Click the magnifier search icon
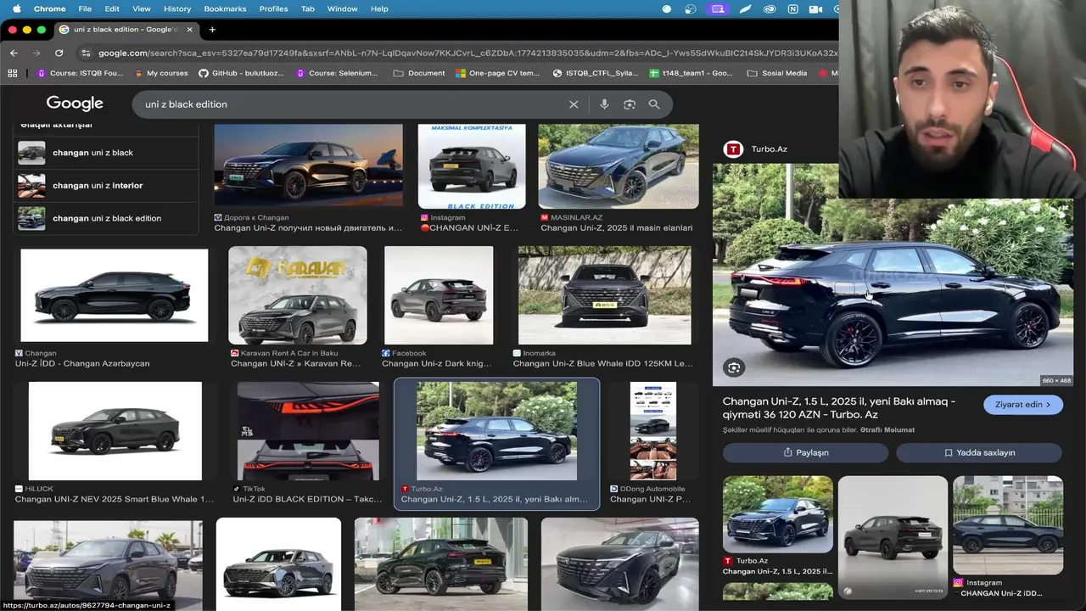 click(654, 104)
